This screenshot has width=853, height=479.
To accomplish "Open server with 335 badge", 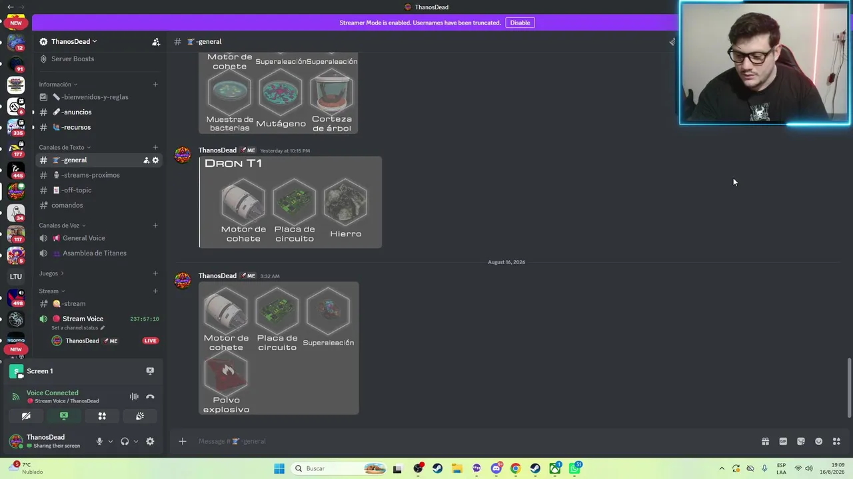I will point(16,127).
